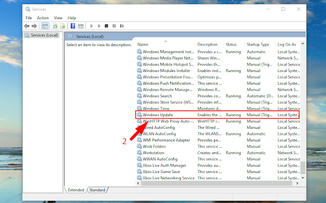Sort by the Log On As column header
Screen dimensions: 326x203
click(x=288, y=44)
